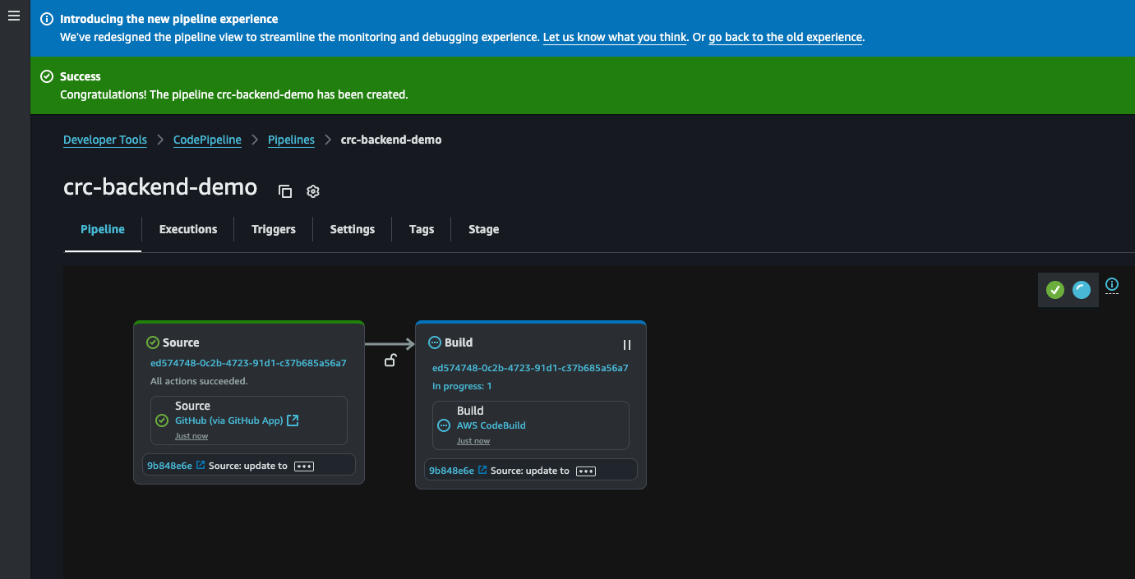Navigate to CodePipeline breadcrumb
This screenshot has width=1135, height=579.
click(x=207, y=140)
